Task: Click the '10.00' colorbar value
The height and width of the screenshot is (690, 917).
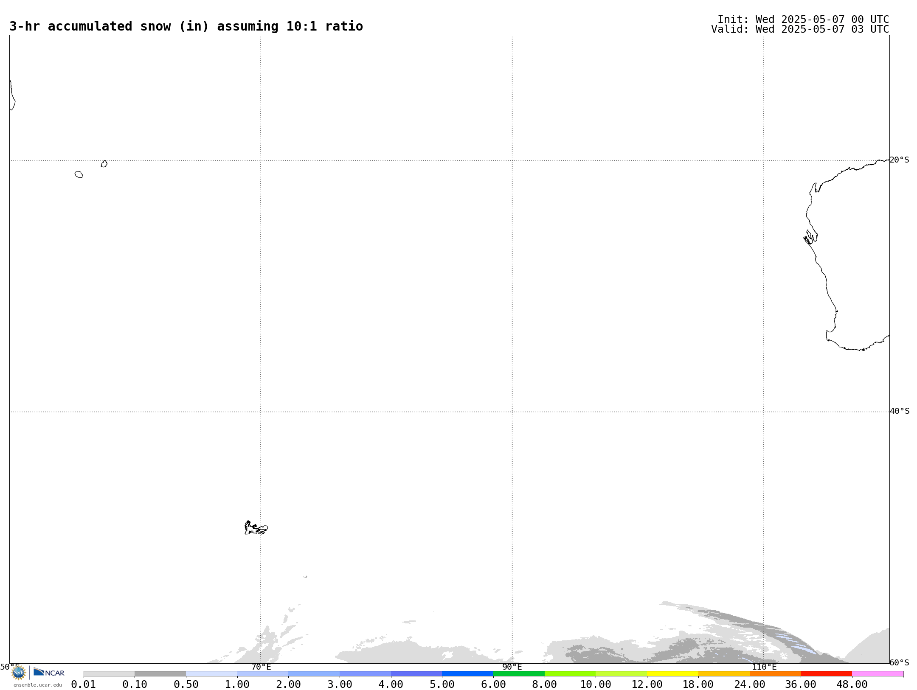Action: point(596,684)
